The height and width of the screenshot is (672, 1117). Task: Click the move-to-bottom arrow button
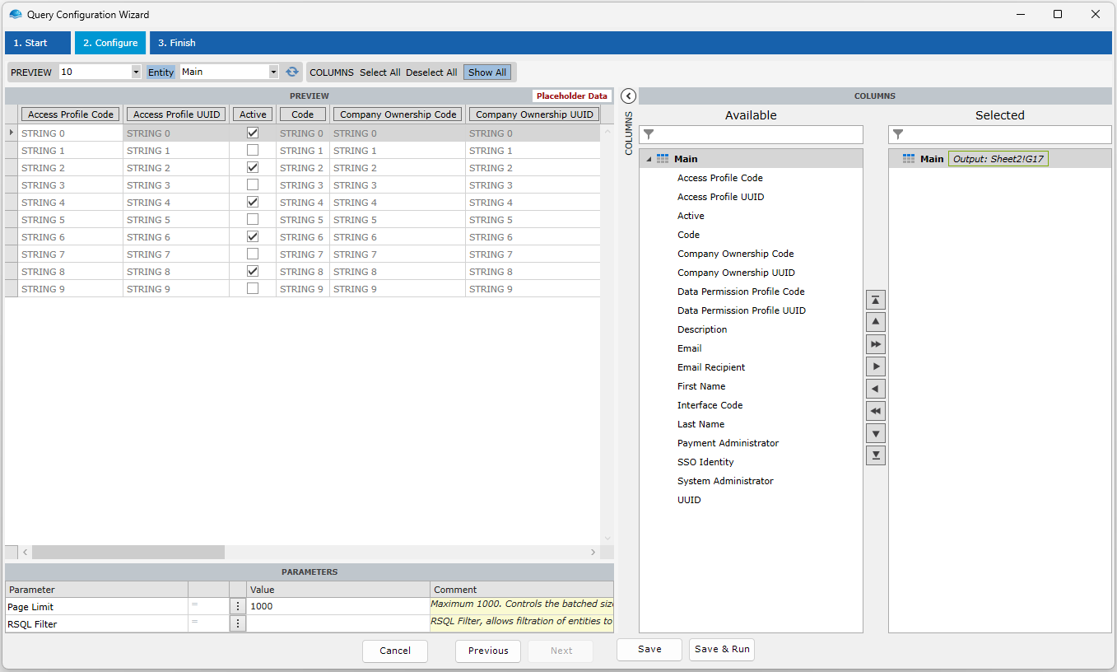876,455
